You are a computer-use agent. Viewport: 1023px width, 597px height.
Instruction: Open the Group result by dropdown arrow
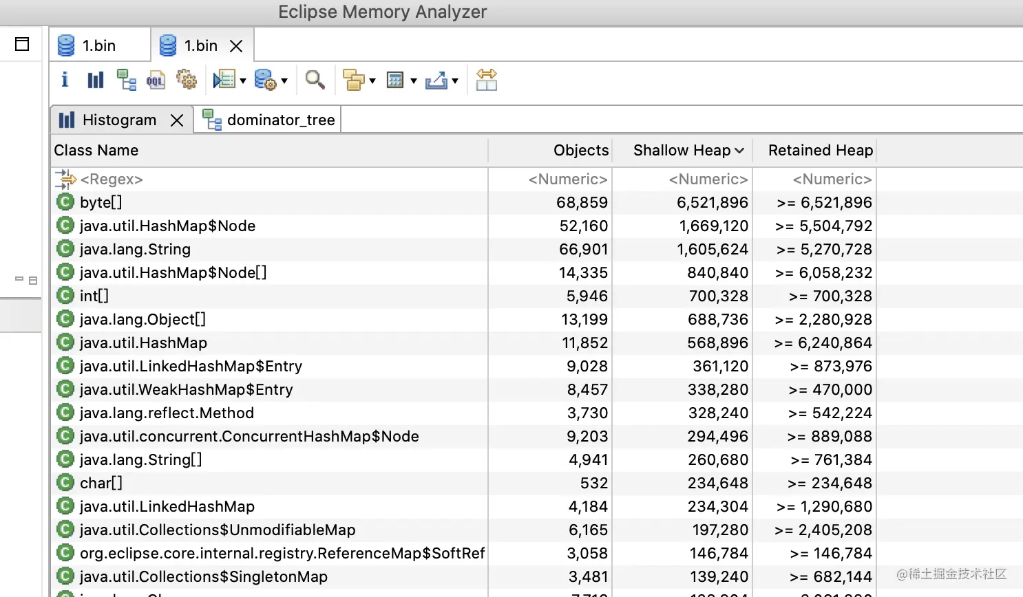coord(372,81)
